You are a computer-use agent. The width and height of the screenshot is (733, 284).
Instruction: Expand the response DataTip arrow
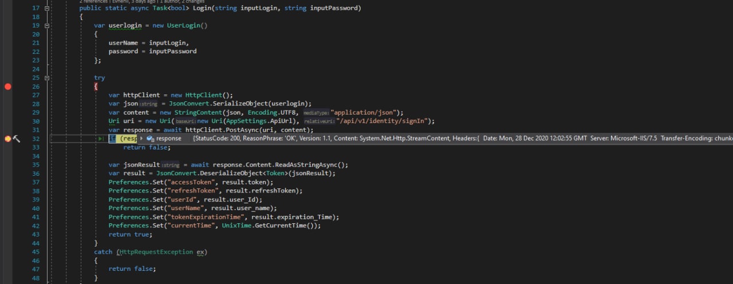coord(141,139)
